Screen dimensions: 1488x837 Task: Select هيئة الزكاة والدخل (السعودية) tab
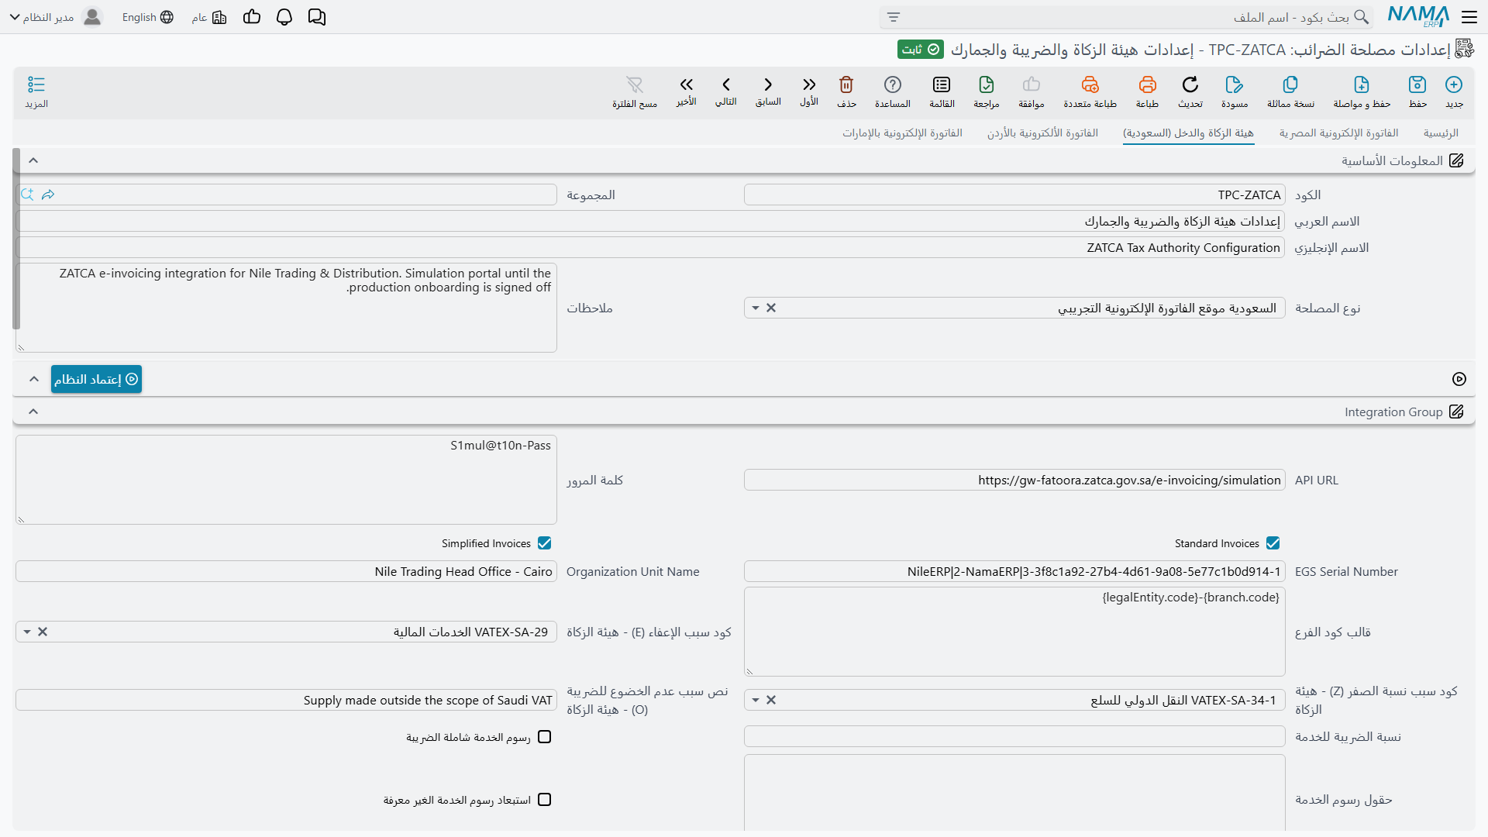(1188, 133)
